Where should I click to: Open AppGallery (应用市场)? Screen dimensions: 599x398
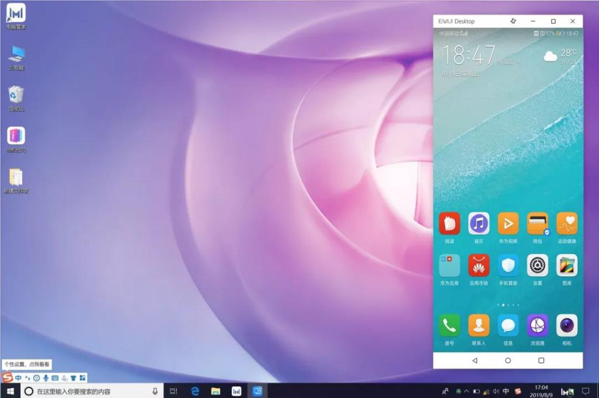[478, 266]
